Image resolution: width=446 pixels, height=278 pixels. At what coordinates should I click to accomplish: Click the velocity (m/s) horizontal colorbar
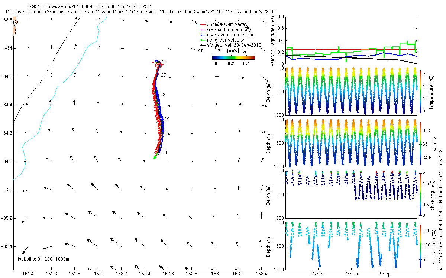coord(233,57)
